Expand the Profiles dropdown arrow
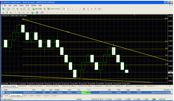The image size is (174, 101). click(10, 9)
